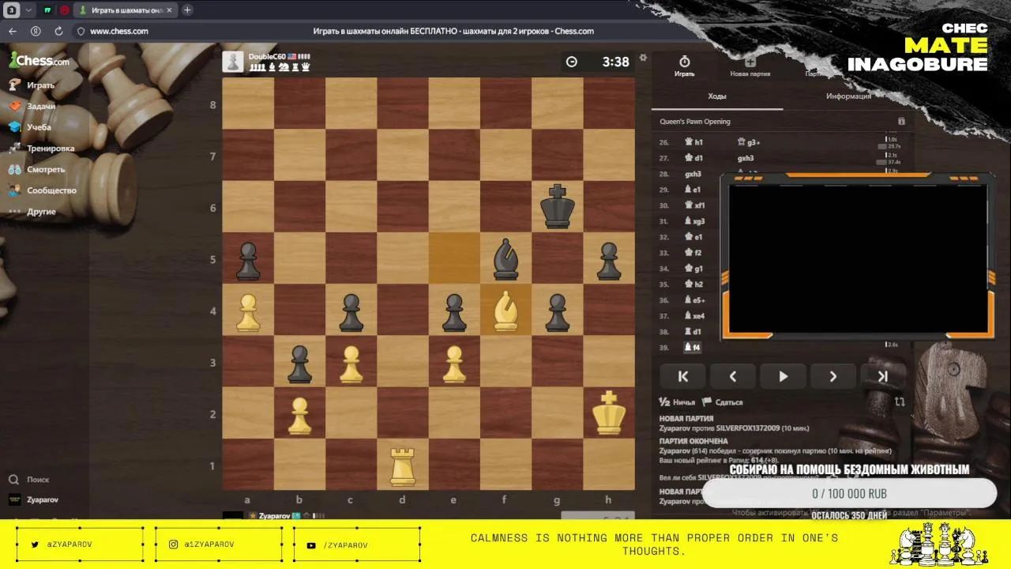Click the Yandex home icon
Image resolution: width=1011 pixels, height=569 pixels.
36,31
